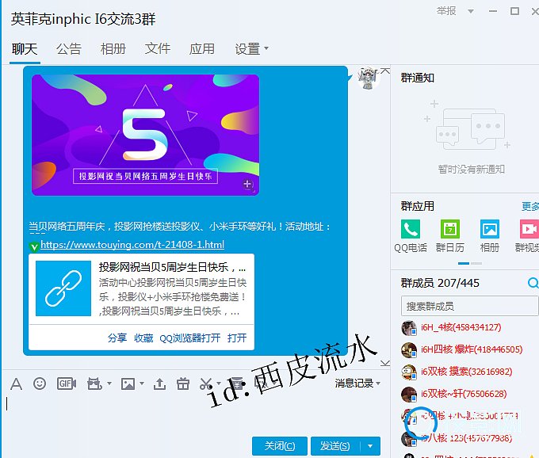Click the chain link icon in the link card
539x458 pixels.
(63, 288)
